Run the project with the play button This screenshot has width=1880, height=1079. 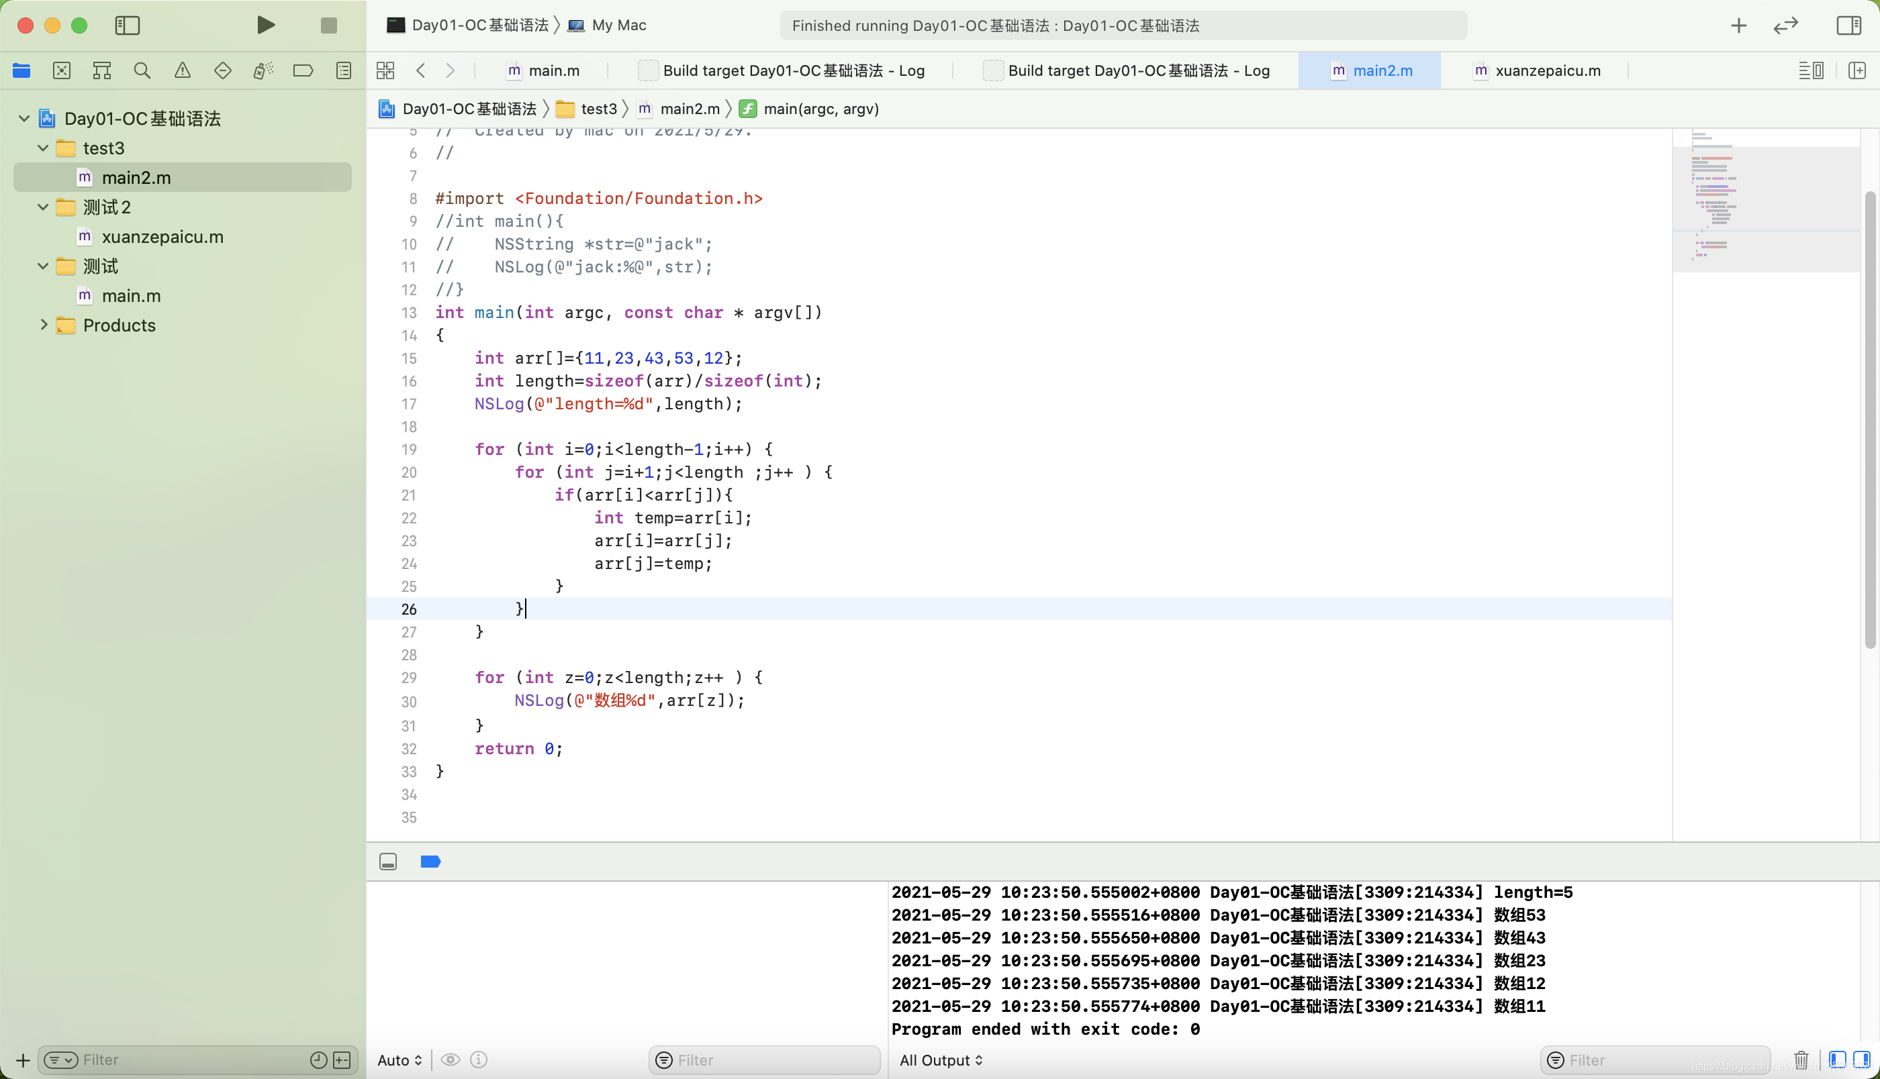[x=265, y=25]
